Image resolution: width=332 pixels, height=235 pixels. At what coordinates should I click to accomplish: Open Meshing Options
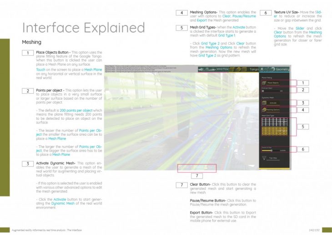273,110
